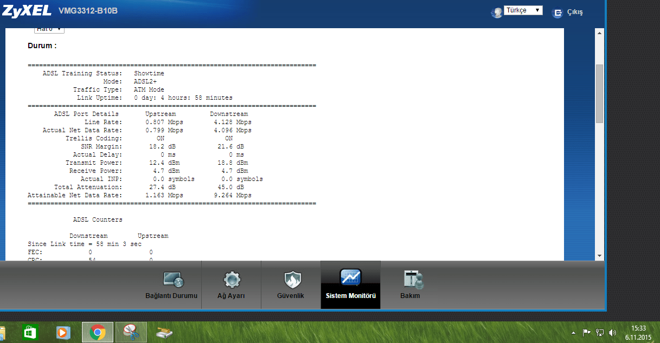Click the FEC counter label
Image resolution: width=660 pixels, height=343 pixels.
tap(35, 252)
